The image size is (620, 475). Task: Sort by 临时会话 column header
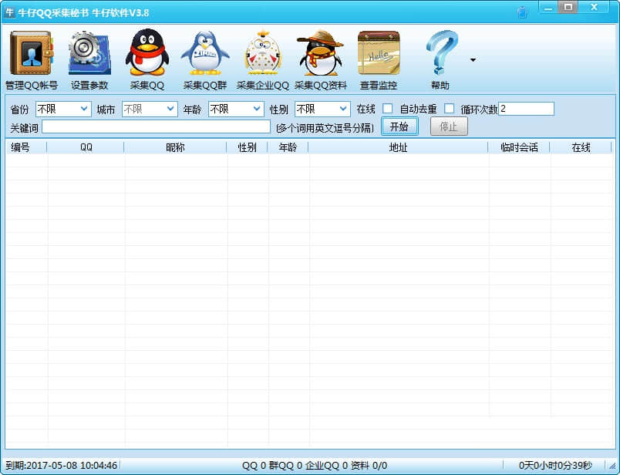click(x=519, y=147)
